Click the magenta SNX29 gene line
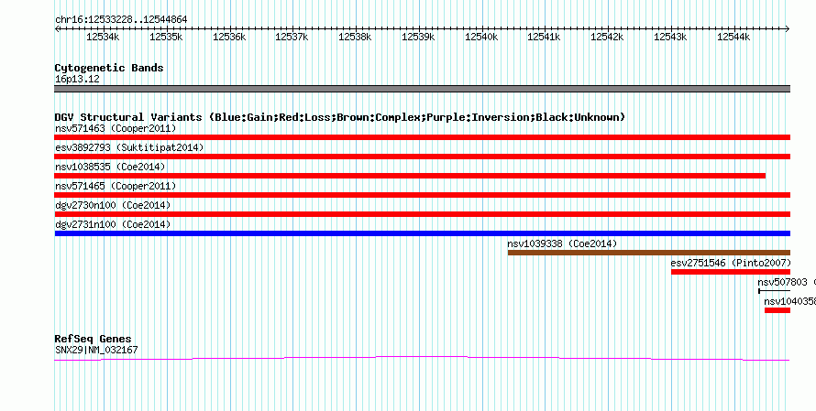This screenshot has height=411, width=816. (x=422, y=358)
